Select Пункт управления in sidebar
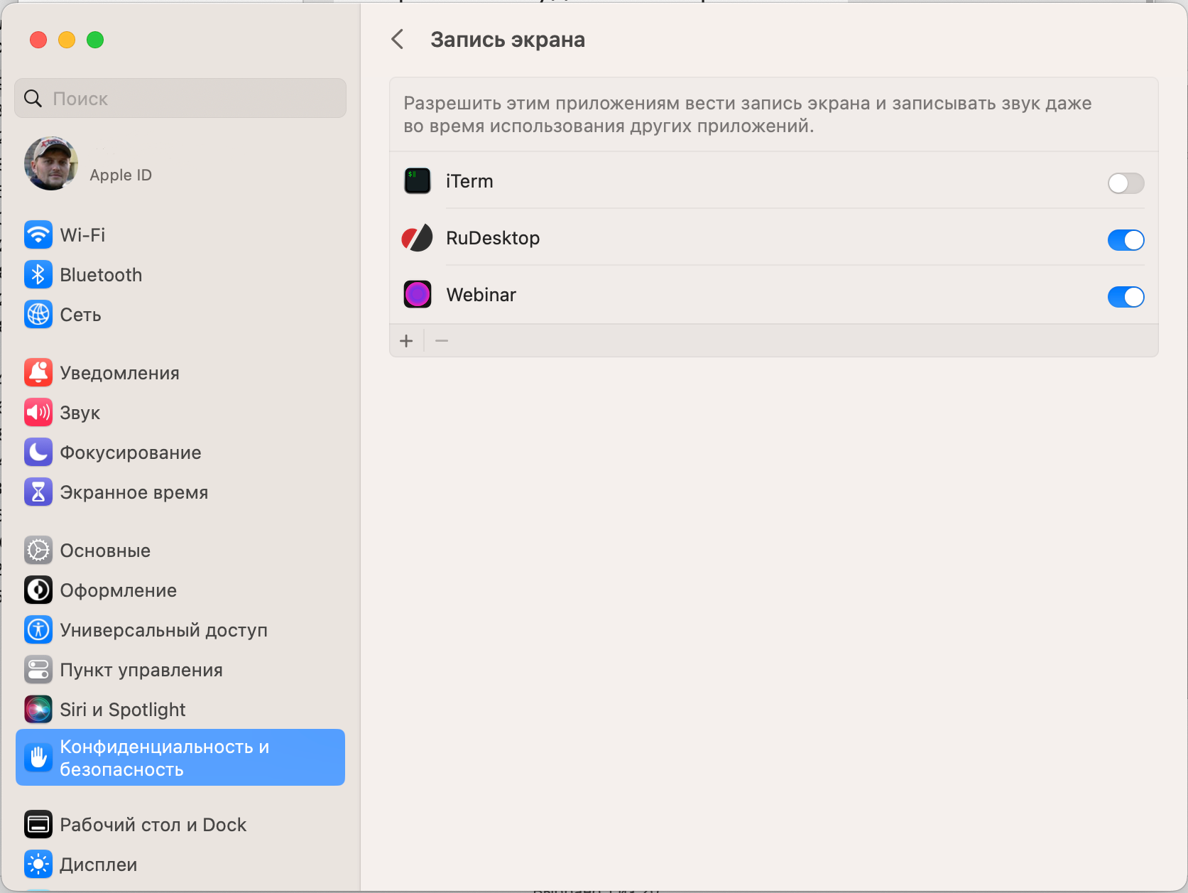Viewport: 1188px width, 893px height. [x=180, y=669]
